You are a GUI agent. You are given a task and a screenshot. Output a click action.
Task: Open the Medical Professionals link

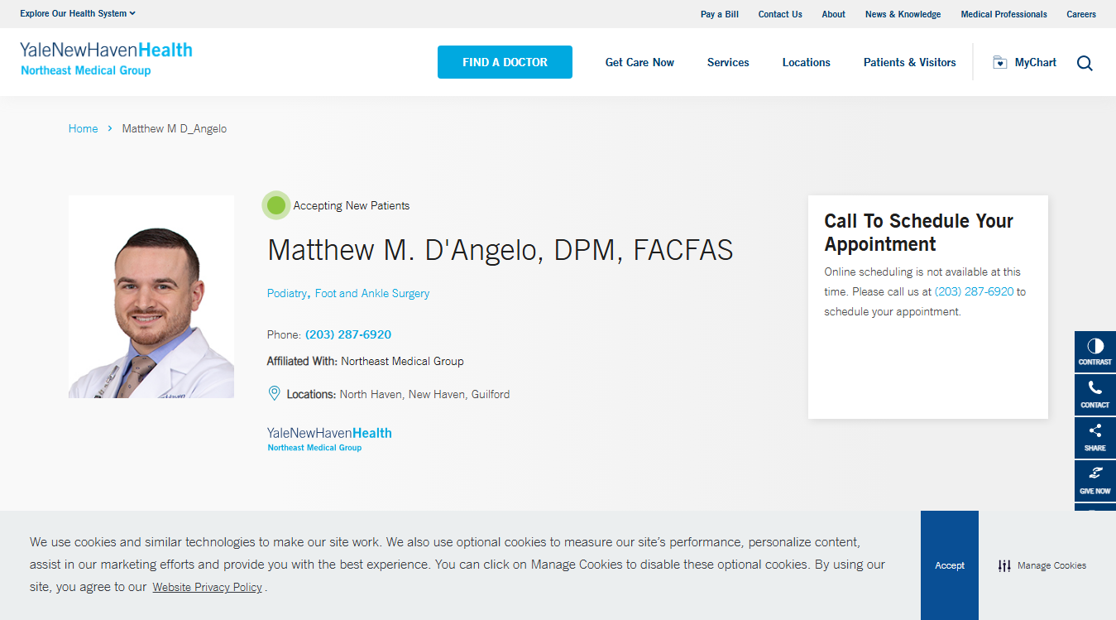coord(1003,14)
